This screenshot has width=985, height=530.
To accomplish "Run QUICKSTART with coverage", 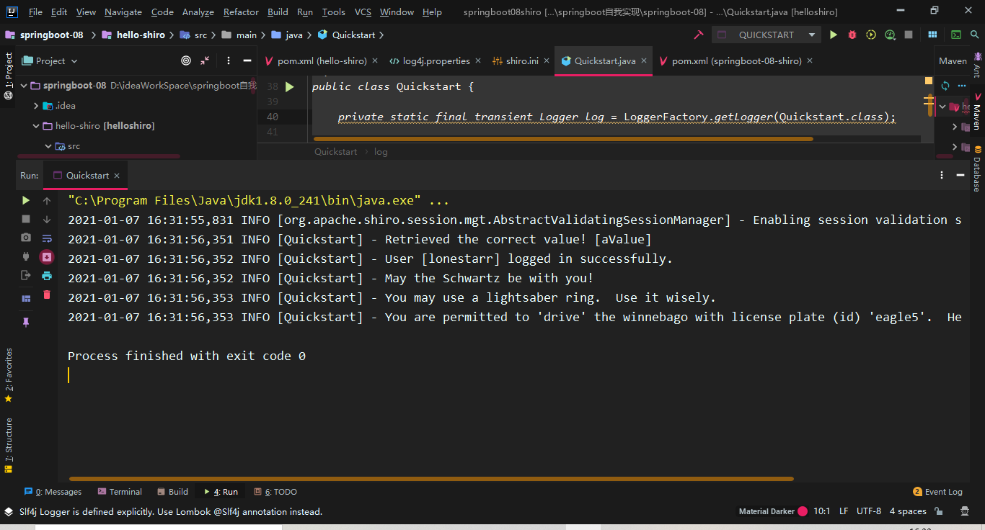I will [x=871, y=35].
